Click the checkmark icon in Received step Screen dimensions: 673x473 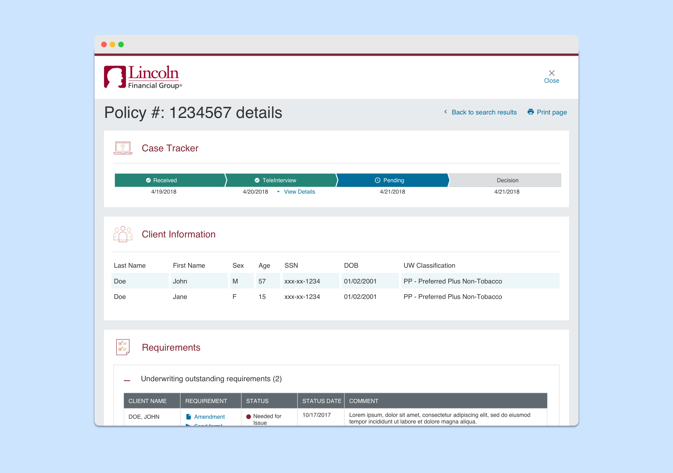click(148, 180)
